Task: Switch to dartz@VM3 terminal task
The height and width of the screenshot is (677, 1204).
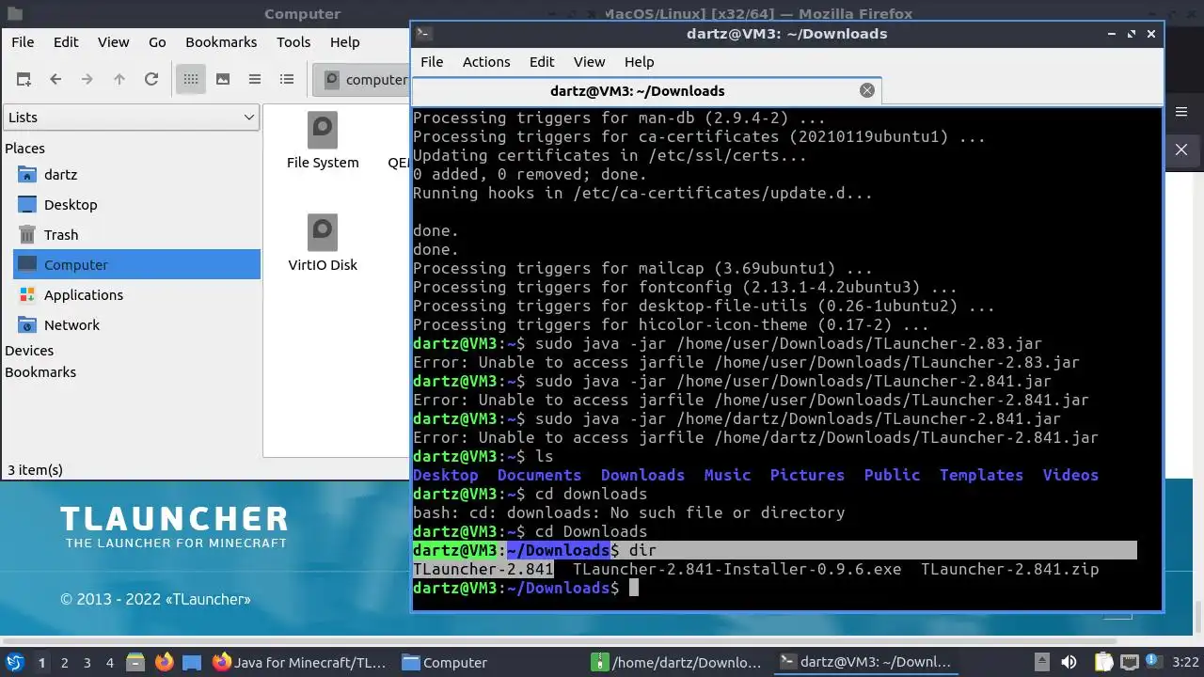Action: tap(868, 663)
